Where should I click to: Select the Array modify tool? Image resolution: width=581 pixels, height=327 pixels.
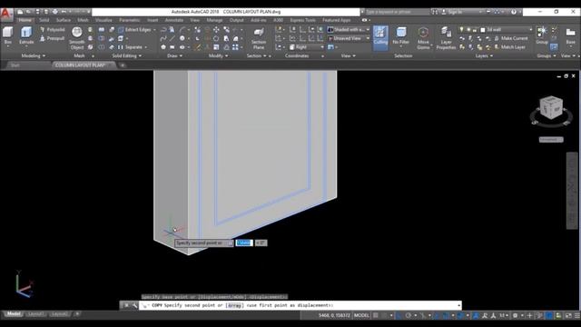235,47
